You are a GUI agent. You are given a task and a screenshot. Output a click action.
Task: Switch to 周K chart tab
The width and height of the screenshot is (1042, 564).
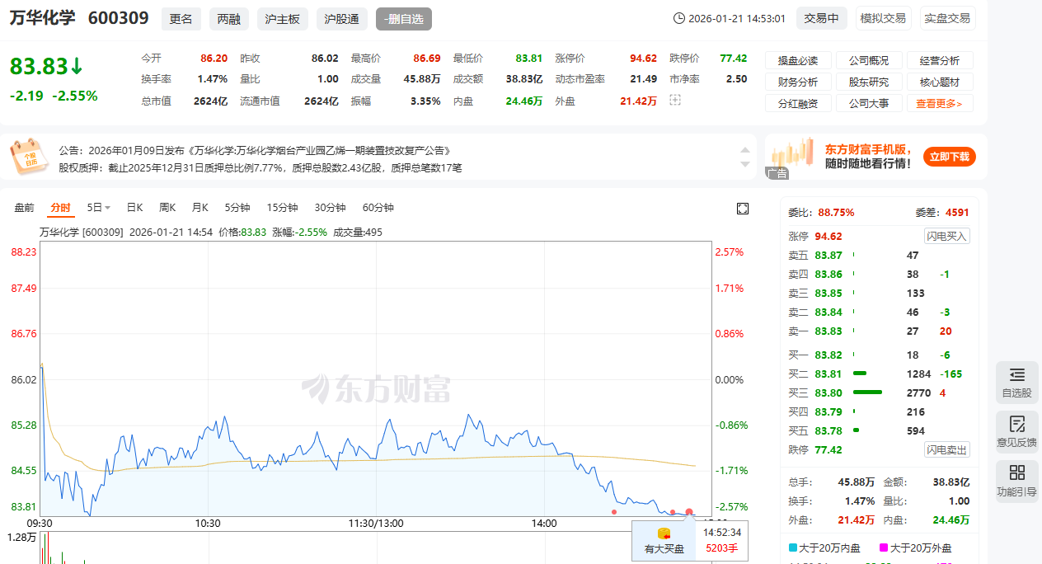point(167,208)
